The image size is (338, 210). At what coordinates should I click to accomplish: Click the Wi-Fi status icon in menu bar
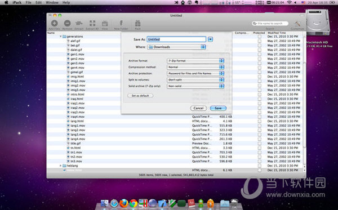click(x=290, y=2)
